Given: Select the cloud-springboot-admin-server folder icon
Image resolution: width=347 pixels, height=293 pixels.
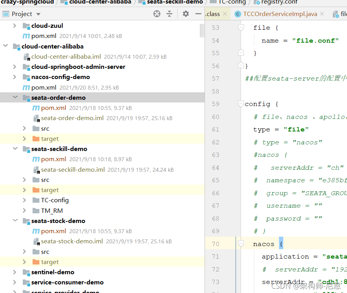Looking at the screenshot, I should pyautogui.click(x=26, y=67).
